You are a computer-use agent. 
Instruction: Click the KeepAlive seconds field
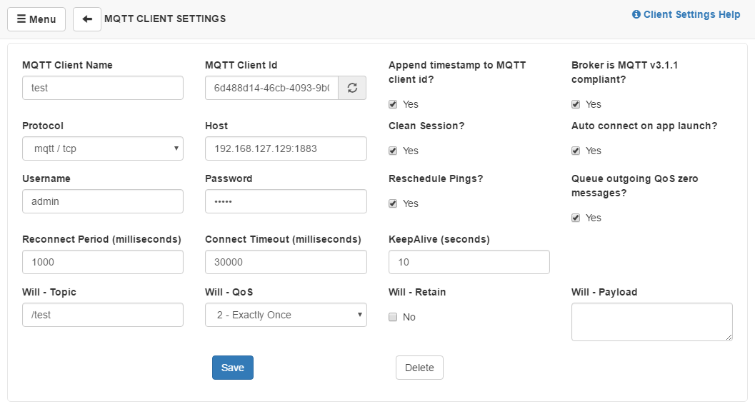(x=469, y=262)
